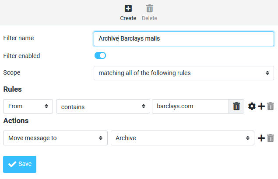Open the Move message to action dropdown
The height and width of the screenshot is (179, 278).
55,138
